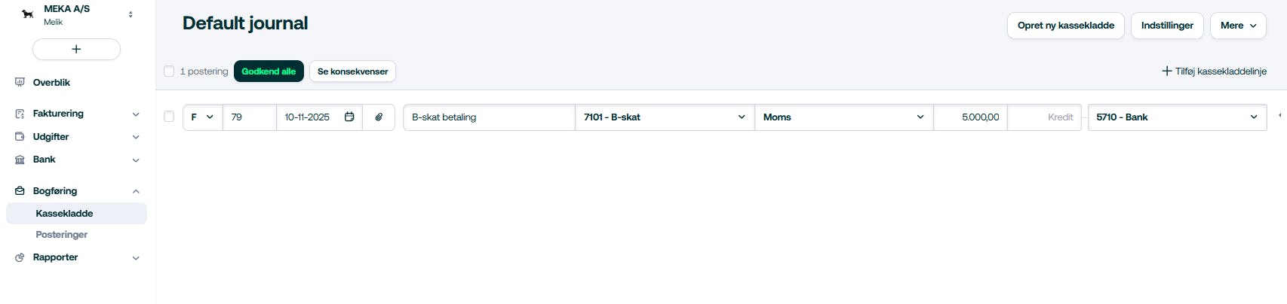Click the MEKA A/S company logo
This screenshot has width=1287, height=304.
[28, 14]
